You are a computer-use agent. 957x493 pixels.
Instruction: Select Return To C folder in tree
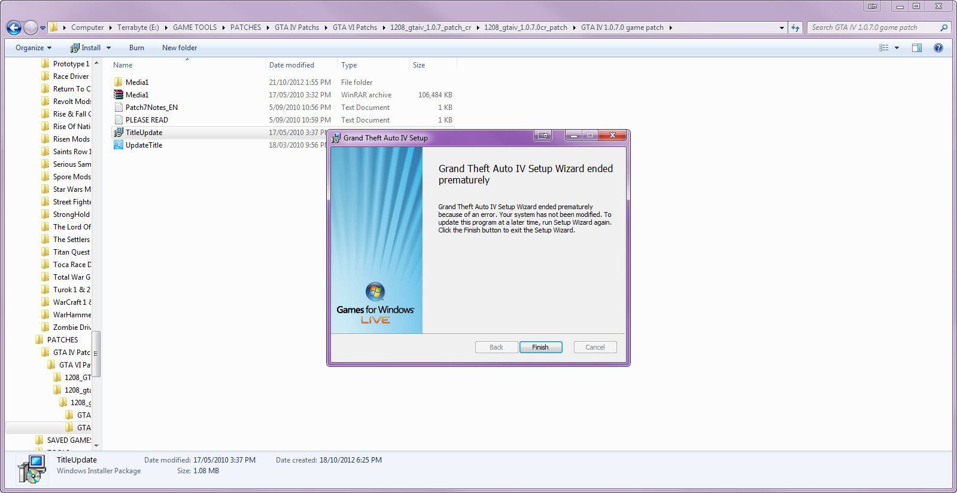point(72,89)
